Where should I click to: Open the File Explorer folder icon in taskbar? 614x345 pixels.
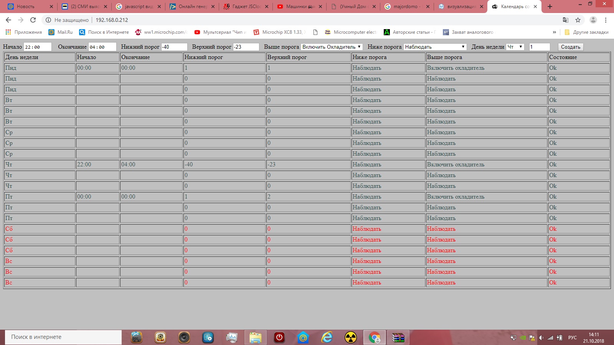pyautogui.click(x=256, y=337)
